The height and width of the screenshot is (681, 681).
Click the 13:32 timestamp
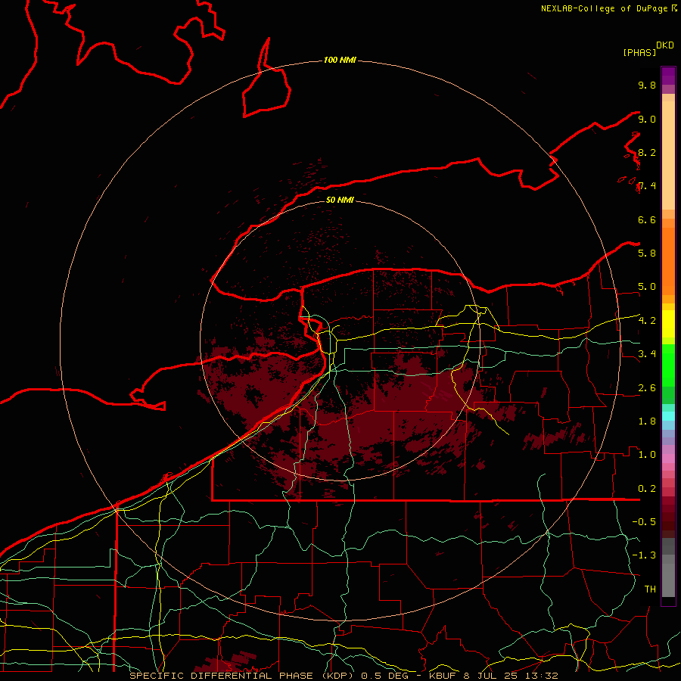coord(542,676)
